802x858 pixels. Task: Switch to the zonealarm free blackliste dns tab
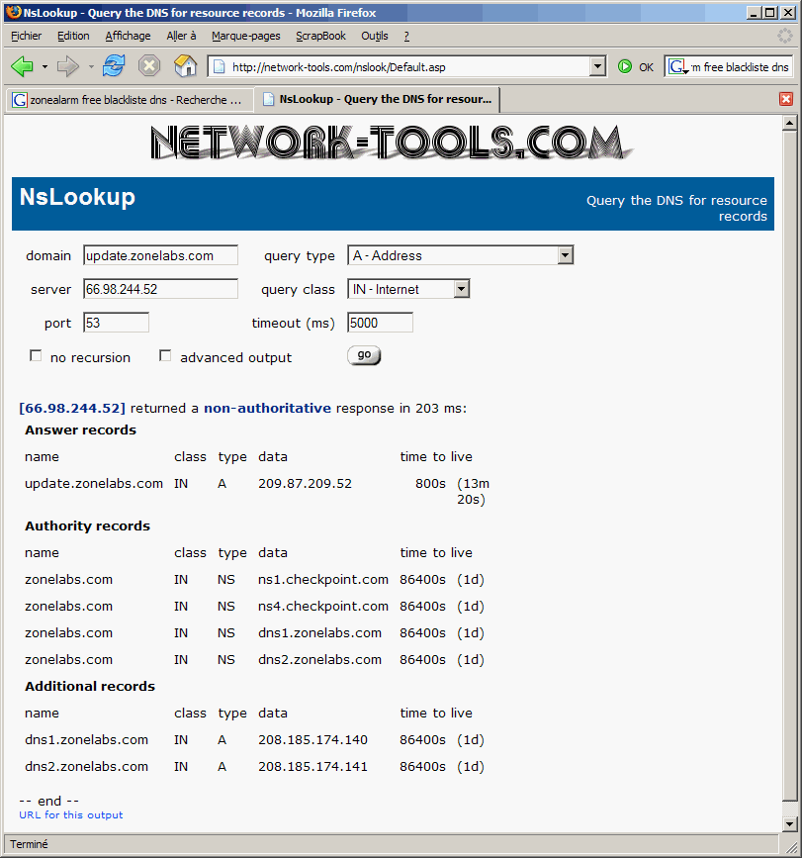tap(129, 100)
